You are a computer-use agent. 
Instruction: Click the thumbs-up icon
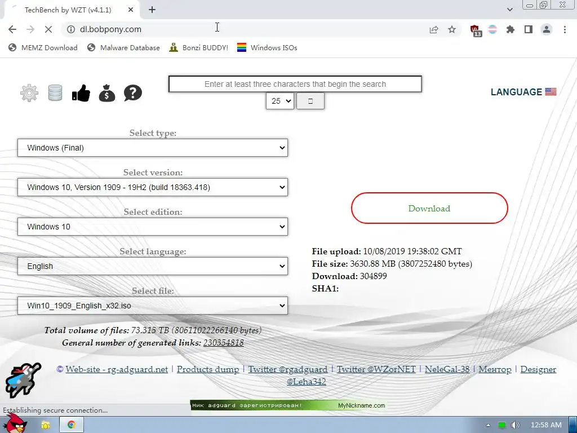pyautogui.click(x=81, y=93)
